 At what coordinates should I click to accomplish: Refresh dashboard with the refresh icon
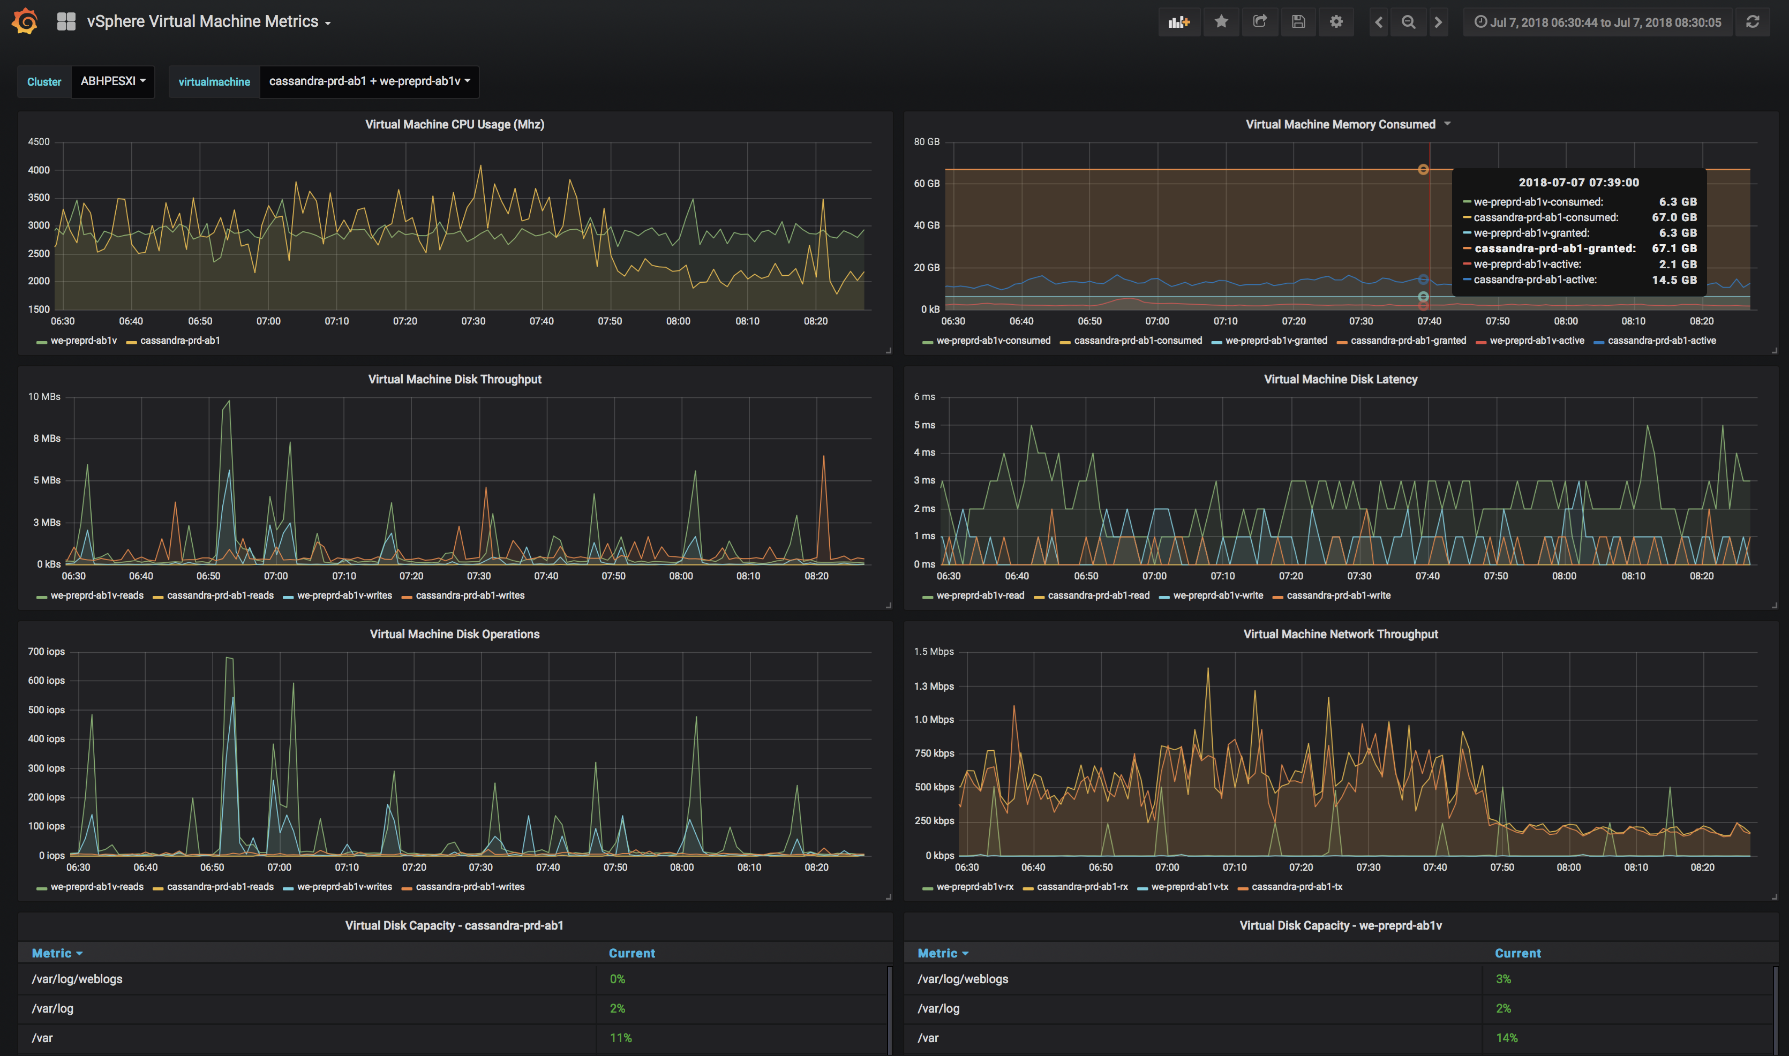coord(1753,22)
